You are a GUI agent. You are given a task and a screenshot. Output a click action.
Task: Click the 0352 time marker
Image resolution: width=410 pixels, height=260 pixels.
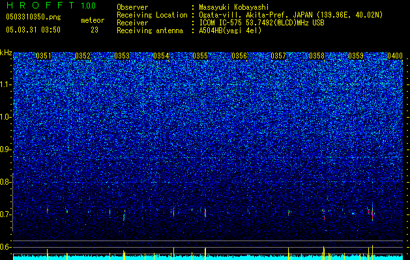coord(83,56)
